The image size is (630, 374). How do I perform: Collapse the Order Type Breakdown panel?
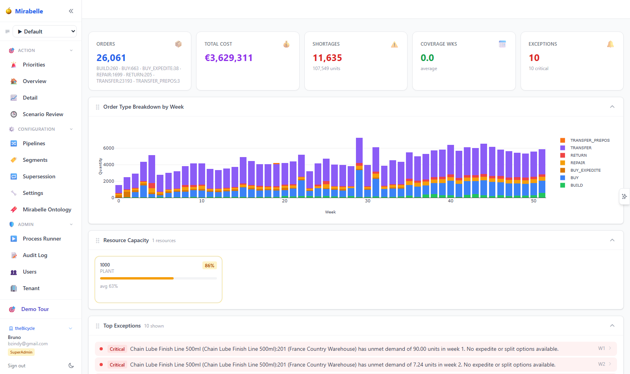pos(612,107)
